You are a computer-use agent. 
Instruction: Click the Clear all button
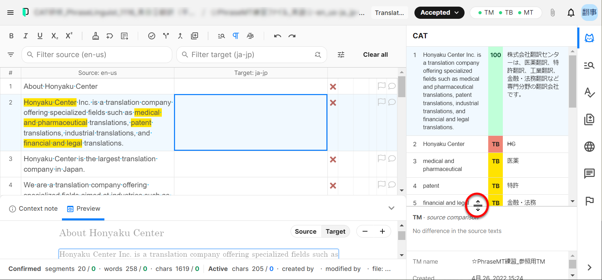pyautogui.click(x=375, y=55)
